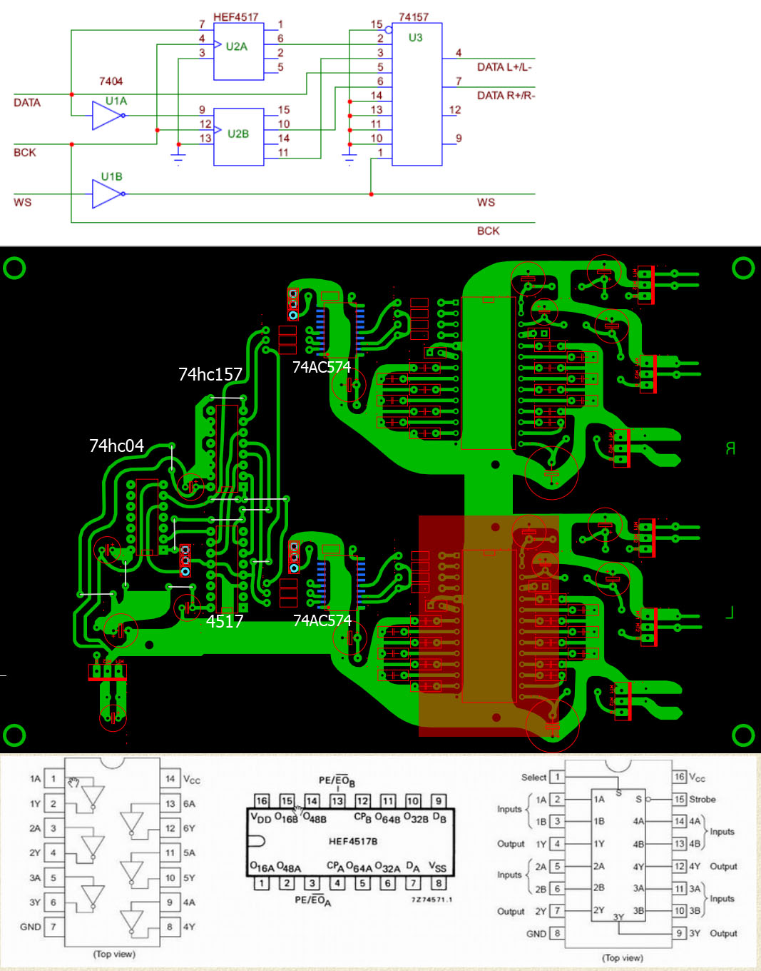Image resolution: width=761 pixels, height=971 pixels.
Task: Click the 'PE/EOB' label above HEF4517B
Action: 337,781
